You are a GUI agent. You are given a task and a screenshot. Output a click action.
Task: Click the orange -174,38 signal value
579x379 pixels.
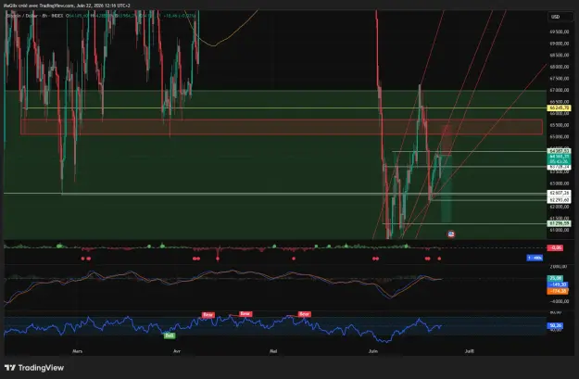pyautogui.click(x=558, y=291)
